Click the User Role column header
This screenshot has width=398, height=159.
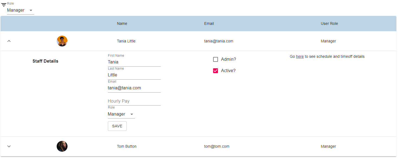coord(329,23)
